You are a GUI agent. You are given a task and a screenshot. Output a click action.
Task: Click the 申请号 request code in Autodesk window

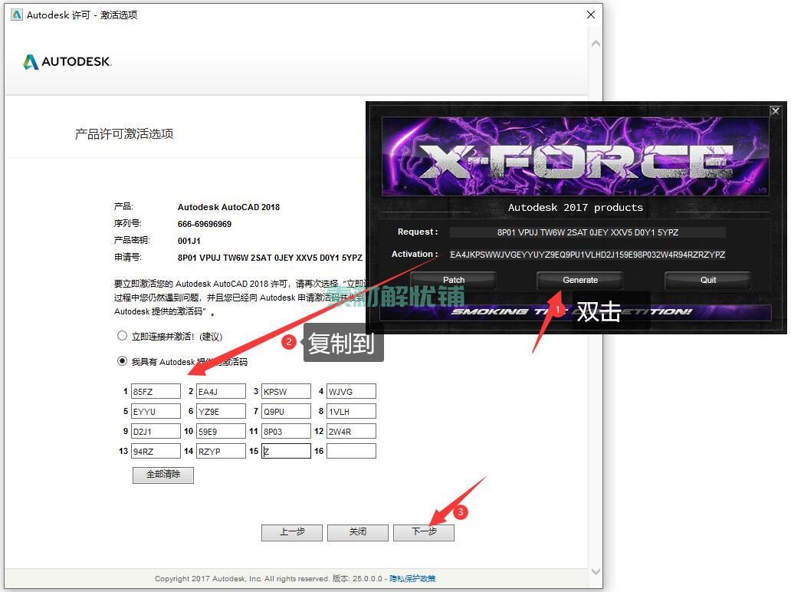point(270,258)
